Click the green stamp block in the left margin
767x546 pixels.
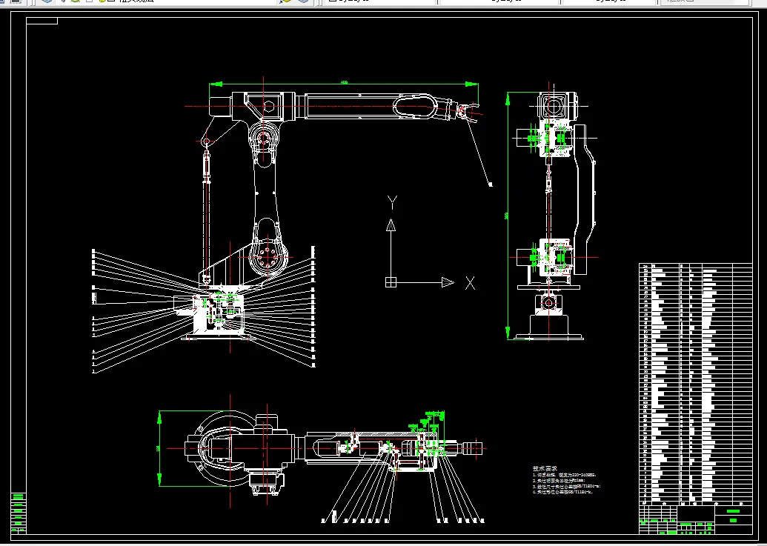pyautogui.click(x=18, y=513)
